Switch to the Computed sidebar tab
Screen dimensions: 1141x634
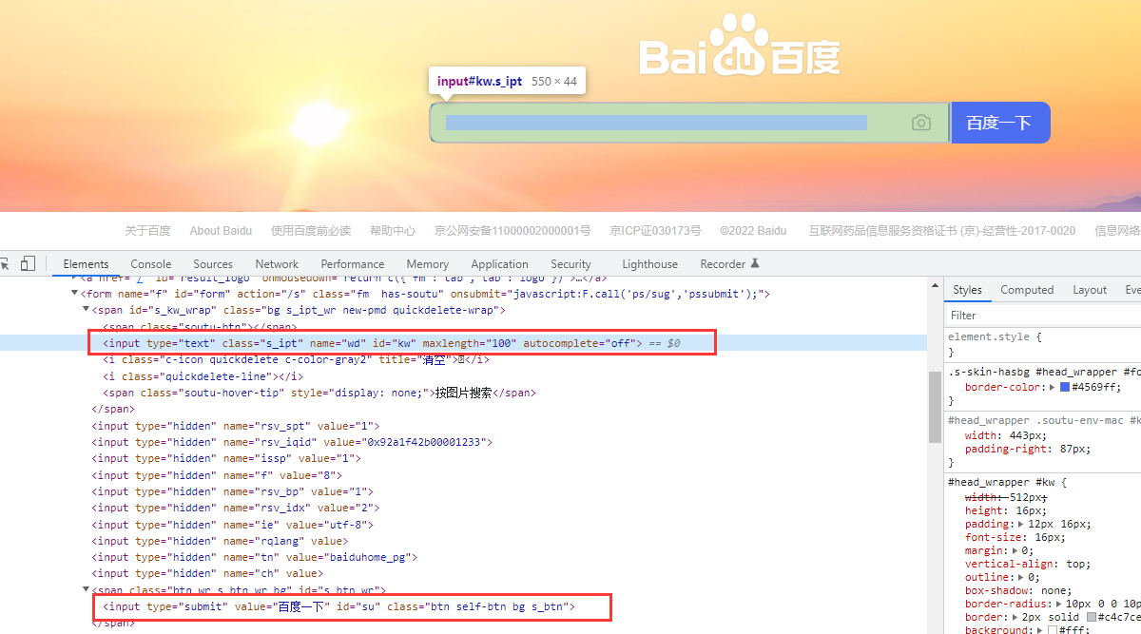1027,290
